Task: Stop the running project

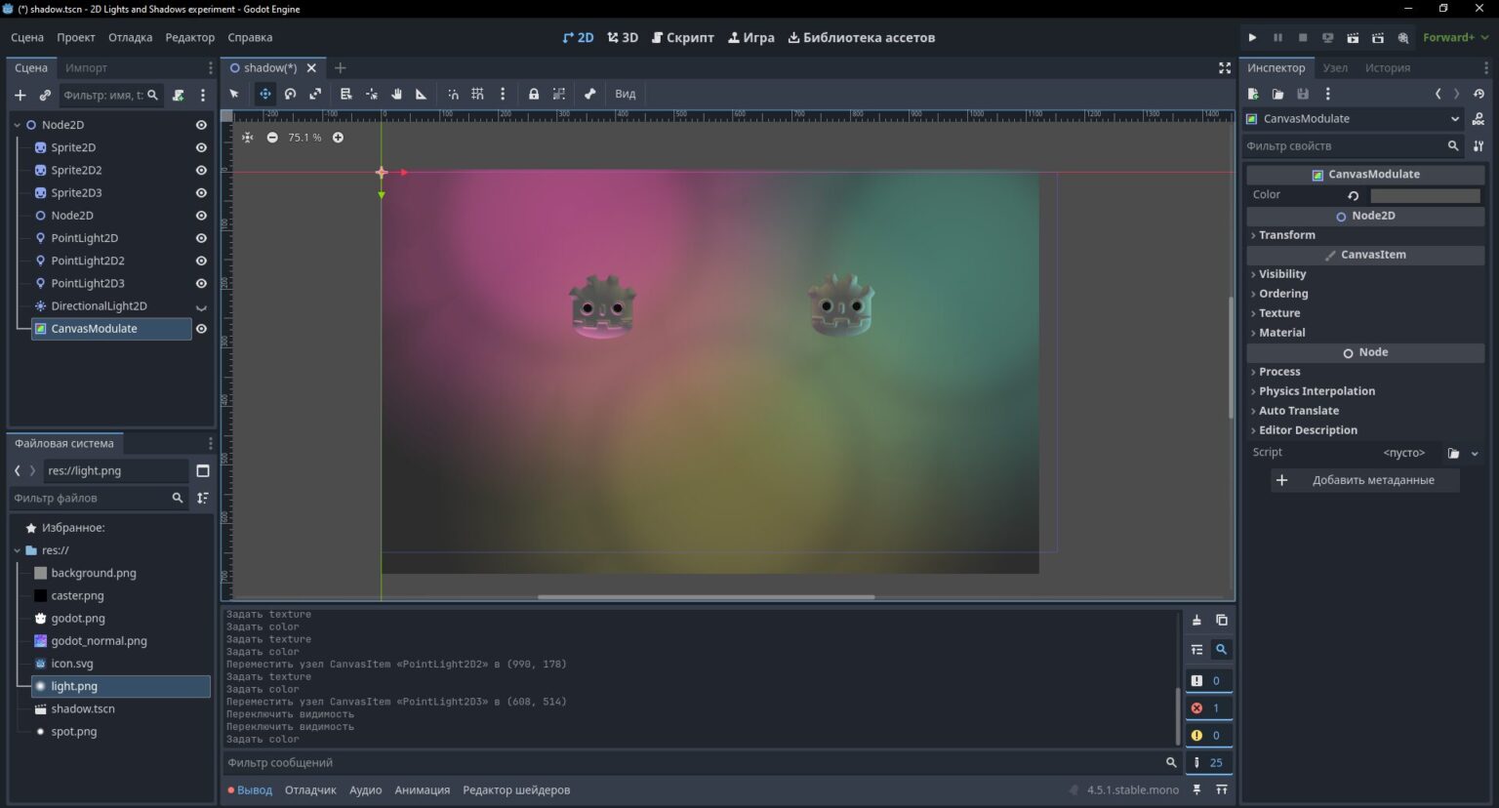Action: point(1303,37)
